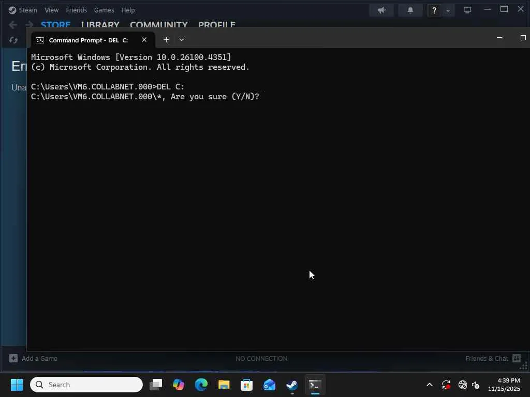Image resolution: width=530 pixels, height=397 pixels.
Task: Reload the Steam page with refresh icon
Action: (13, 40)
